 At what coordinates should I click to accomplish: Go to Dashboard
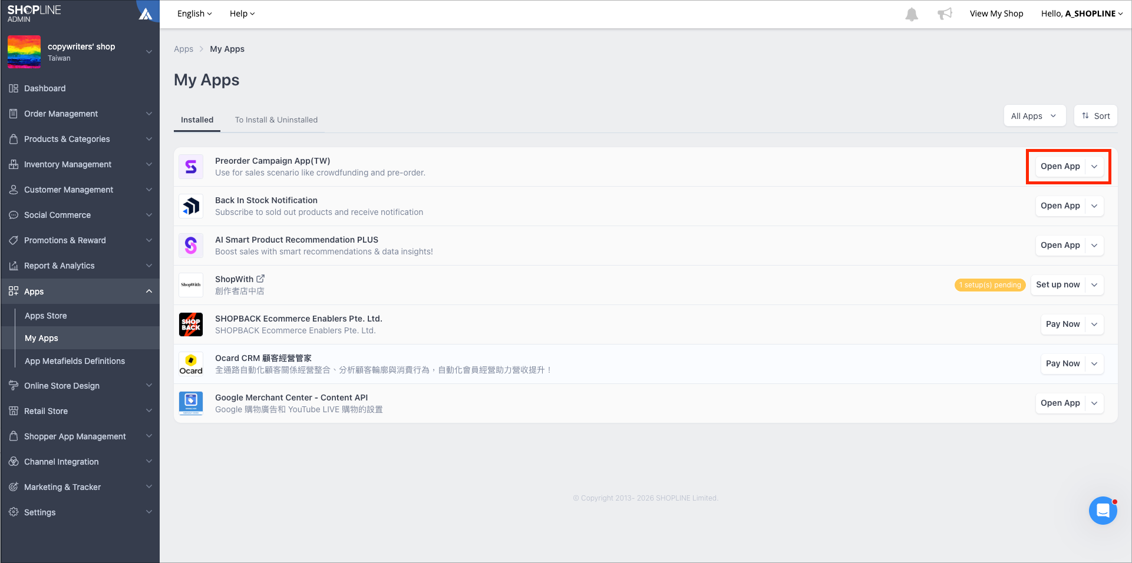45,88
